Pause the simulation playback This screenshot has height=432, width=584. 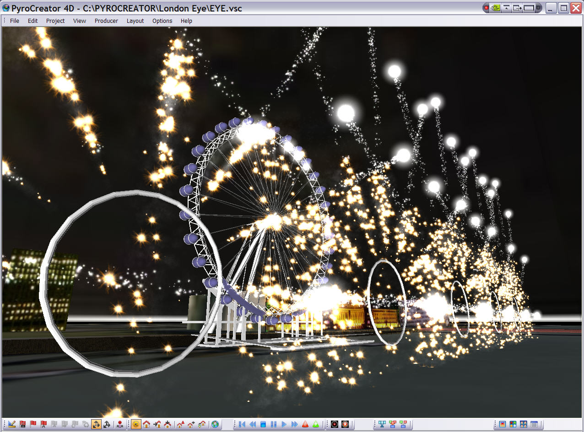(x=273, y=424)
